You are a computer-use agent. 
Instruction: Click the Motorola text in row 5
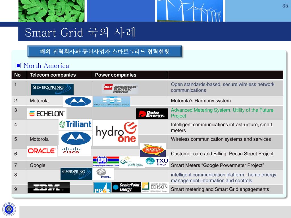39,139
